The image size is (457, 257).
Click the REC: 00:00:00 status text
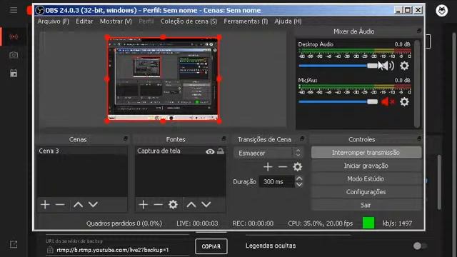pos(253,223)
